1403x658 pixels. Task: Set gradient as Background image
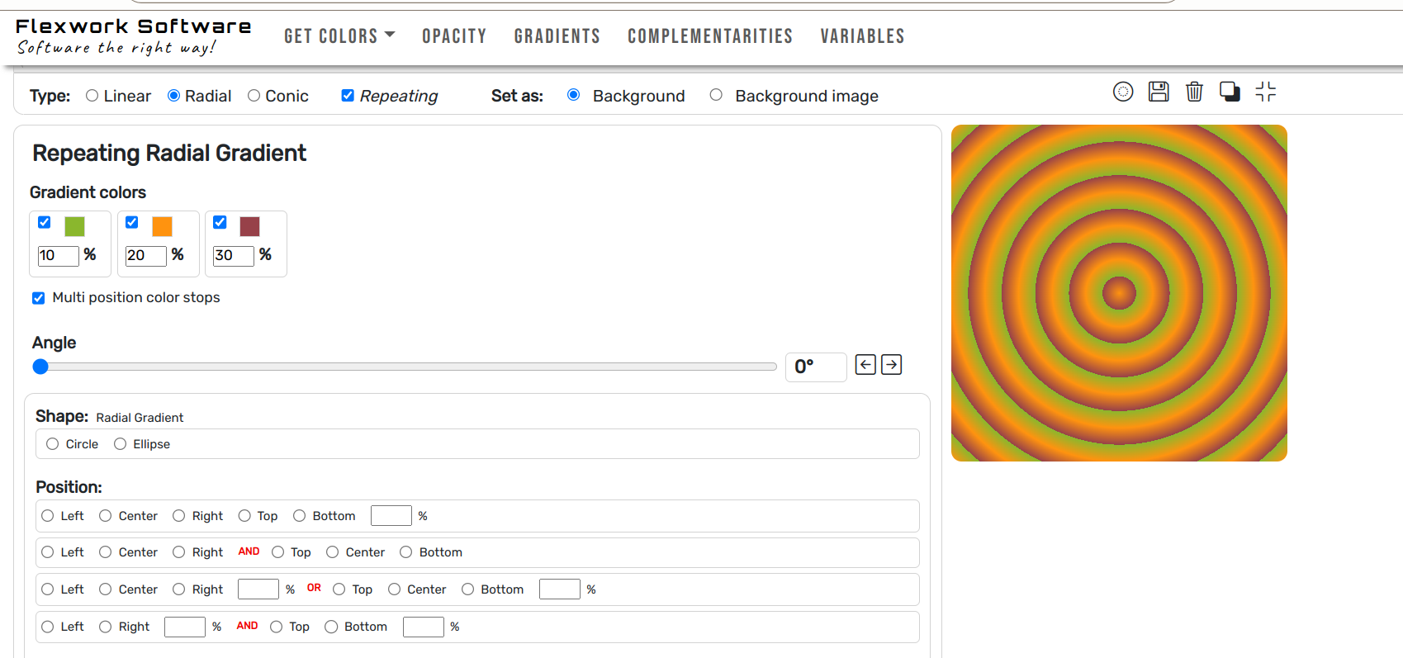pyautogui.click(x=716, y=95)
